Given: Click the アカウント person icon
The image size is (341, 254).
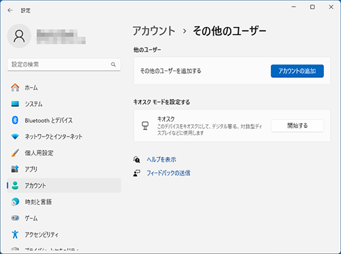Looking at the screenshot, I should click(15, 185).
